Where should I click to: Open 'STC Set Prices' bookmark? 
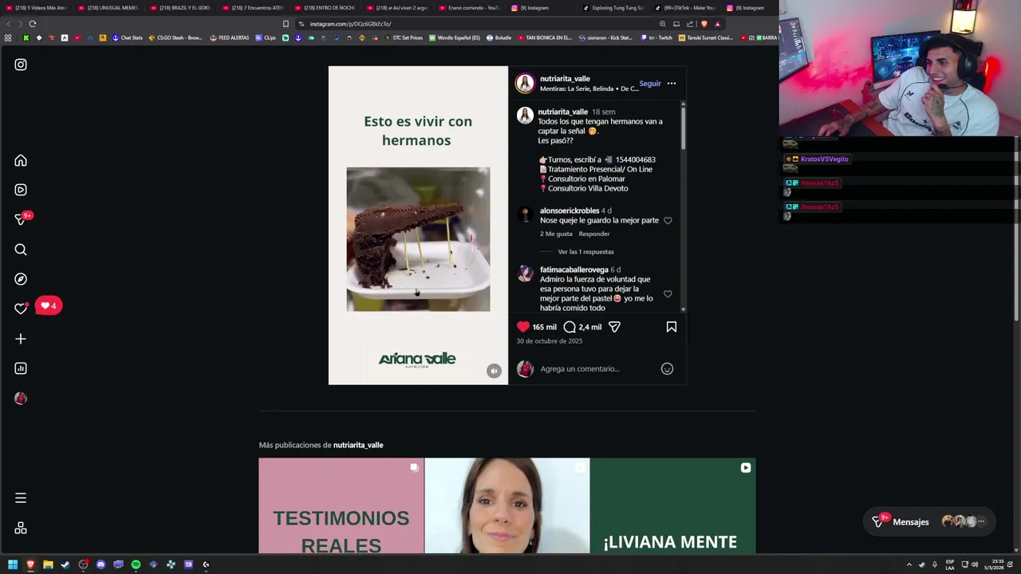click(403, 38)
